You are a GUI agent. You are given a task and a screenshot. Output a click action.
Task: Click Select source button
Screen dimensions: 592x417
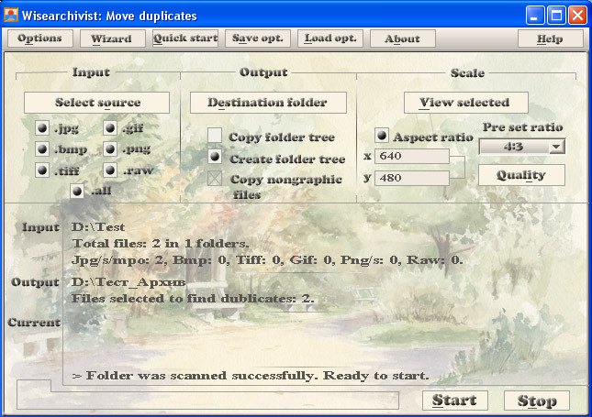pyautogui.click(x=96, y=103)
